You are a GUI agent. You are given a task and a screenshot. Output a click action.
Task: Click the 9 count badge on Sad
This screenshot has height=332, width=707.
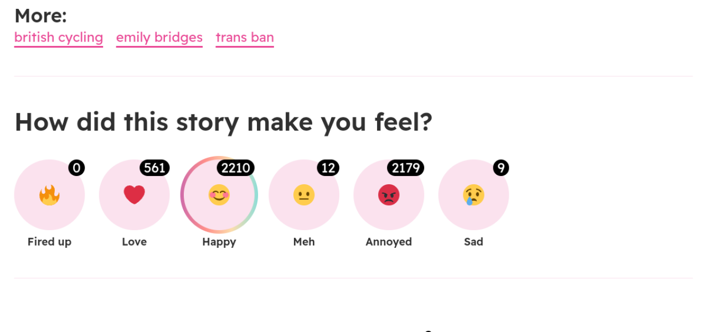tap(500, 168)
